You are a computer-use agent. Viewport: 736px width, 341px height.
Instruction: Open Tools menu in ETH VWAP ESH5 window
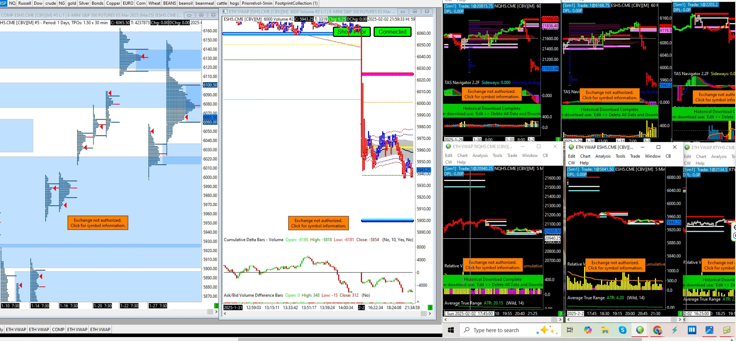pyautogui.click(x=620, y=156)
